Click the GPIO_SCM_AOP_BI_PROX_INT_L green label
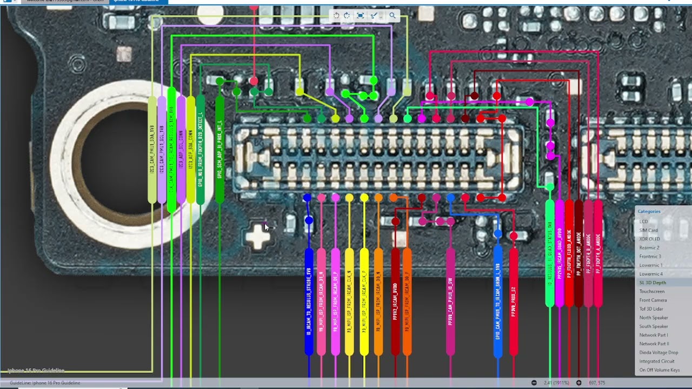The height and width of the screenshot is (389, 692). pyautogui.click(x=219, y=150)
